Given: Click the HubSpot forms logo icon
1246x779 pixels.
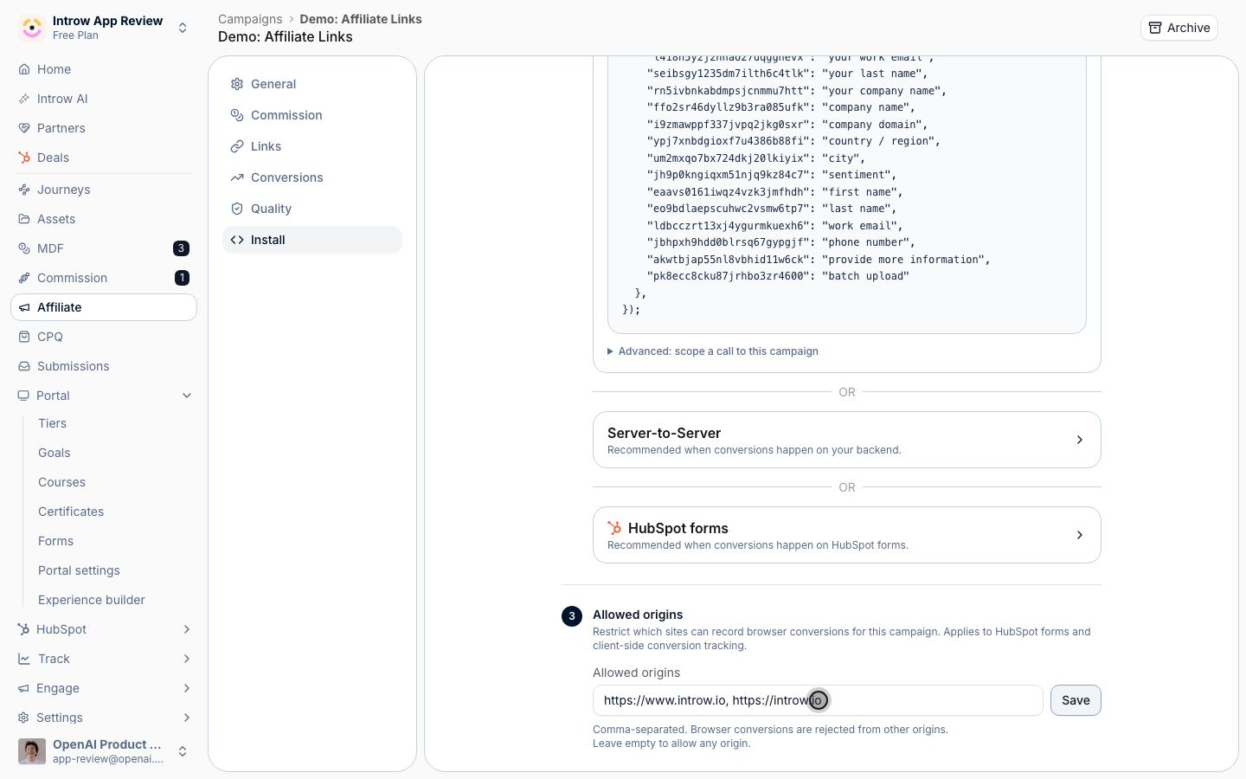Looking at the screenshot, I should click(x=614, y=528).
